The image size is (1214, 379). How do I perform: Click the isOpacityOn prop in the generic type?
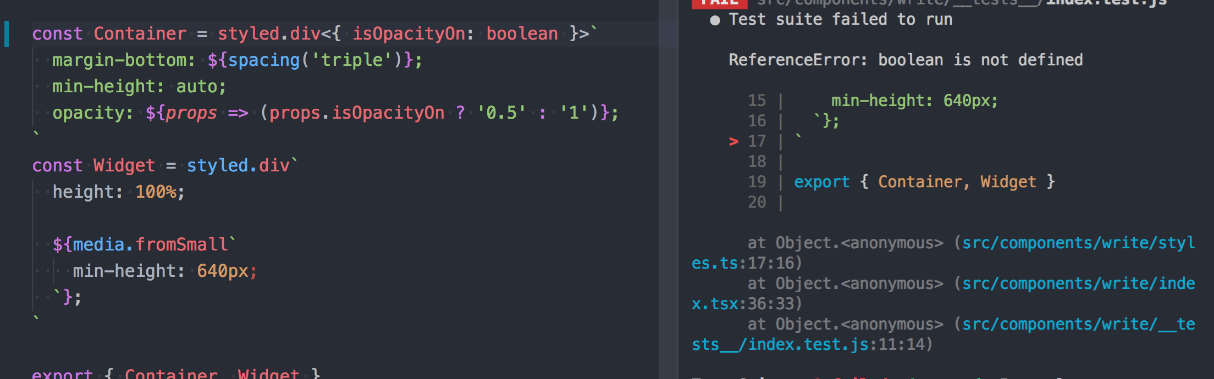pos(409,34)
